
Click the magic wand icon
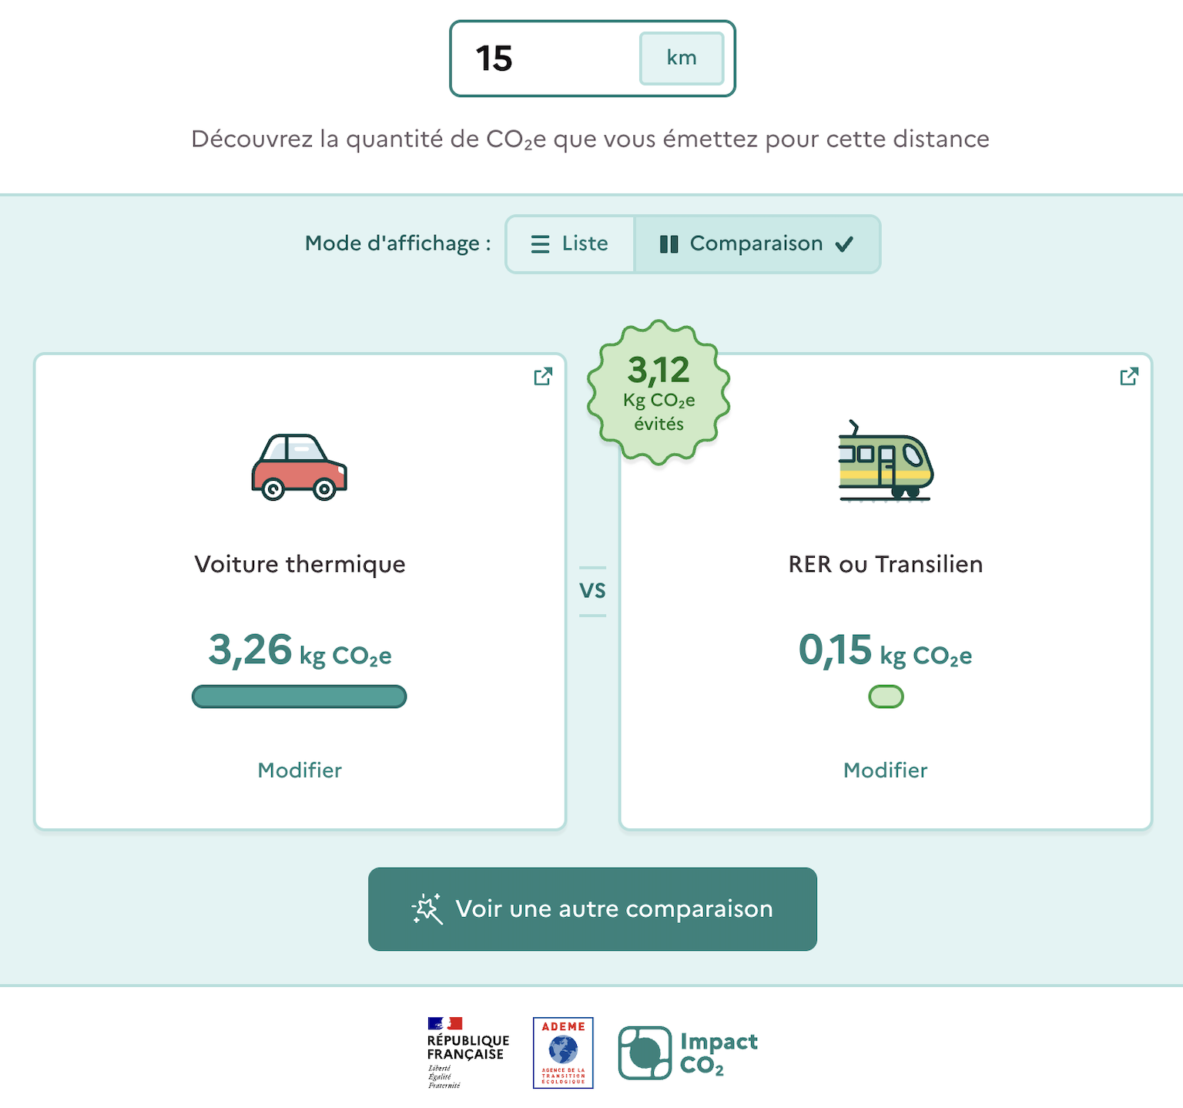click(427, 909)
